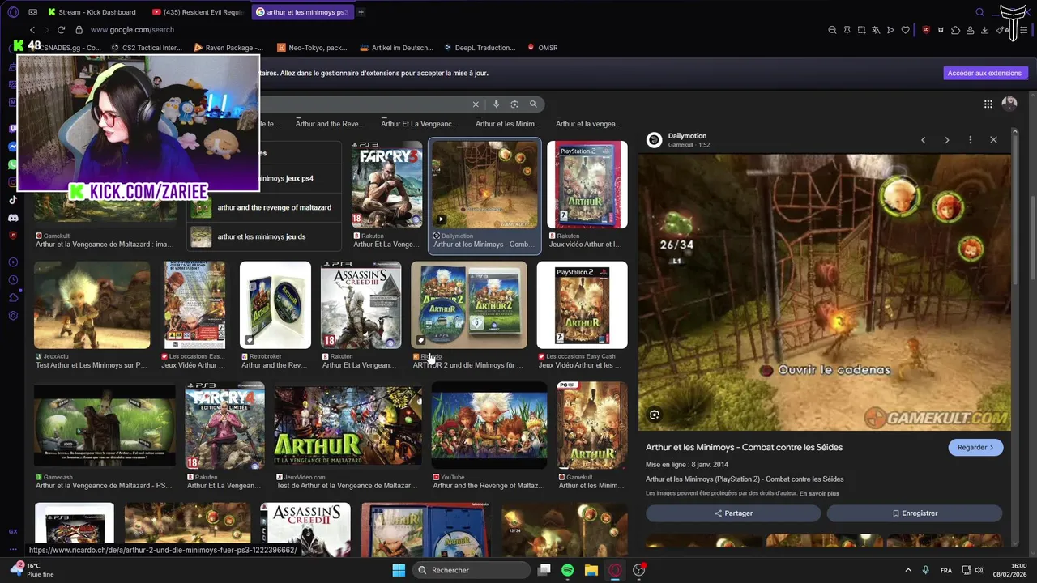The width and height of the screenshot is (1037, 583).
Task: Click the translate page icon
Action: coord(876,30)
